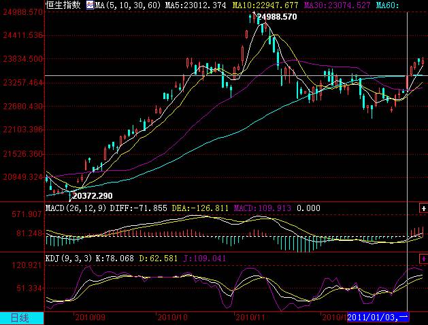Click the 81.248 MACD axis label
Image resolution: width=428 pixels, height=325 pixels.
coord(29,233)
